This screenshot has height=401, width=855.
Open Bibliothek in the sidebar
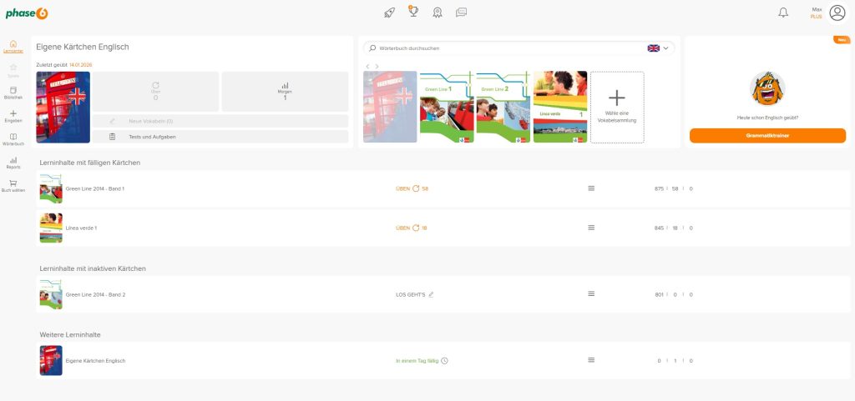(x=13, y=93)
